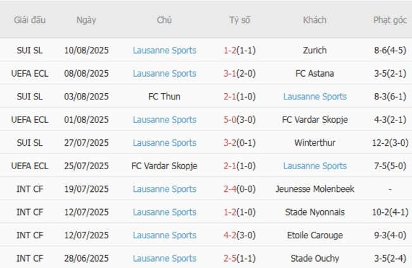Open the Jeunesse Molenbeek team page
The width and height of the screenshot is (412, 268).
pyautogui.click(x=314, y=189)
